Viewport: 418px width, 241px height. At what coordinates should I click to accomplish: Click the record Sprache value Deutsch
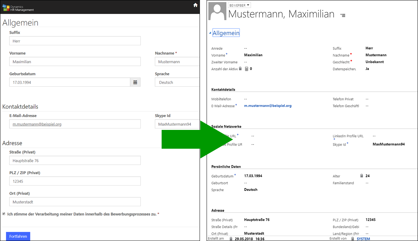pyautogui.click(x=251, y=190)
